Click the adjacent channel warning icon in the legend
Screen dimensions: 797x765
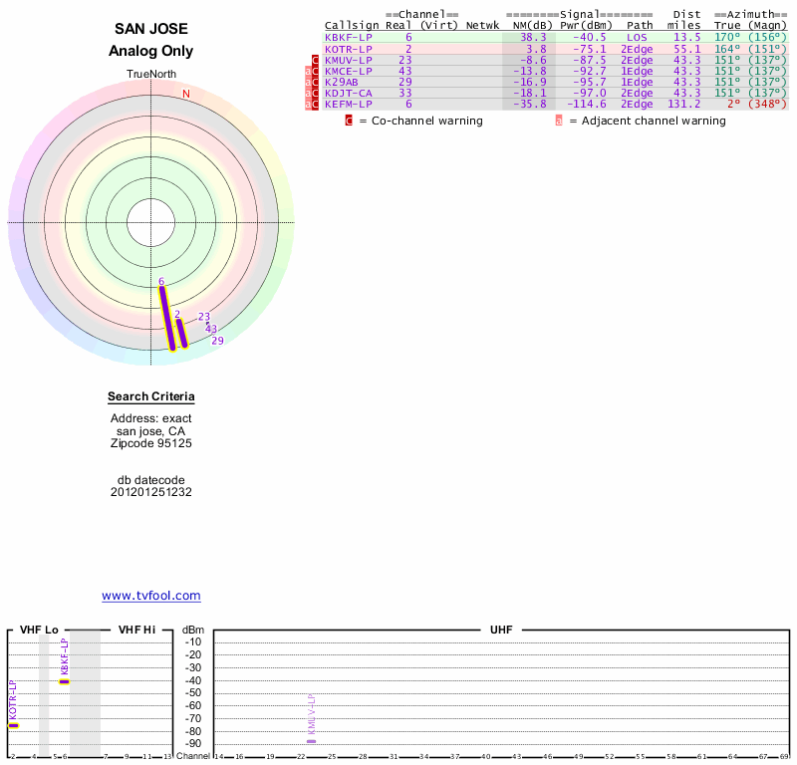click(x=559, y=121)
